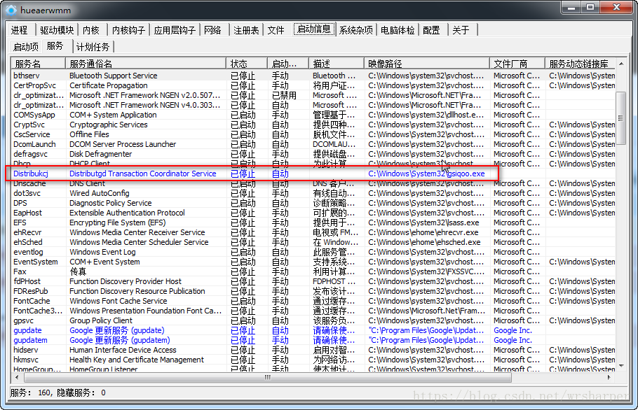Select the defragsvc service row

(313, 154)
